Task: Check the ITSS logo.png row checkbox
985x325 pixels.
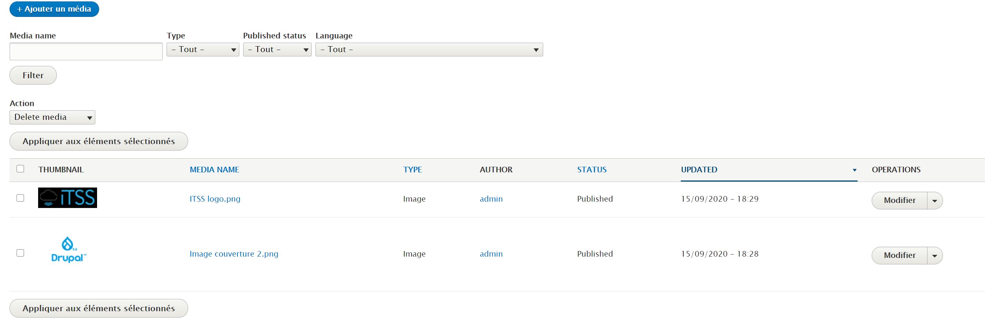Action: 20,198
